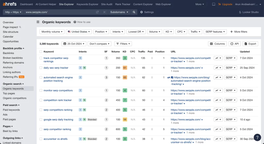Open Backlinks in sidebar
264x144 pixels.
tap(9, 53)
